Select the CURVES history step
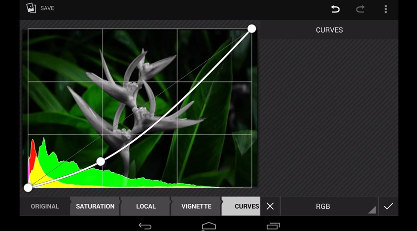 click(246, 206)
